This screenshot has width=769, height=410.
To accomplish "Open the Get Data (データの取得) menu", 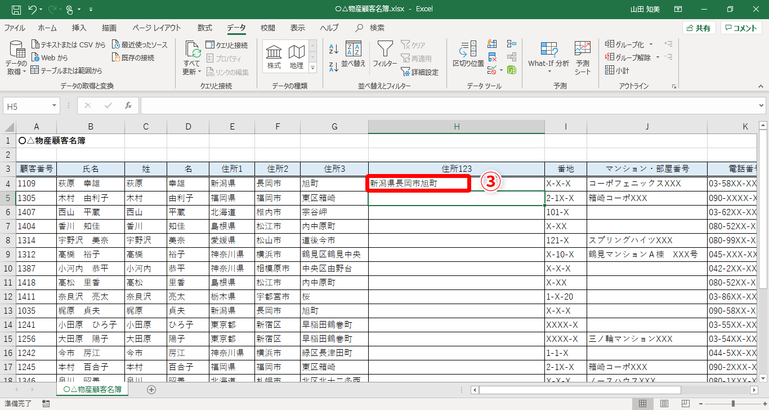I will pos(16,59).
